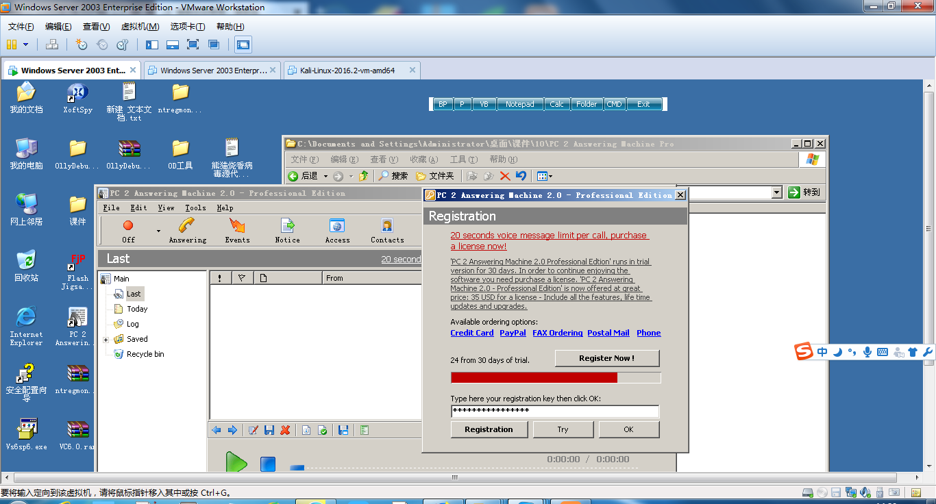Click the playback position slider handle
Image resolution: width=936 pixels, height=504 pixels.
(x=297, y=468)
